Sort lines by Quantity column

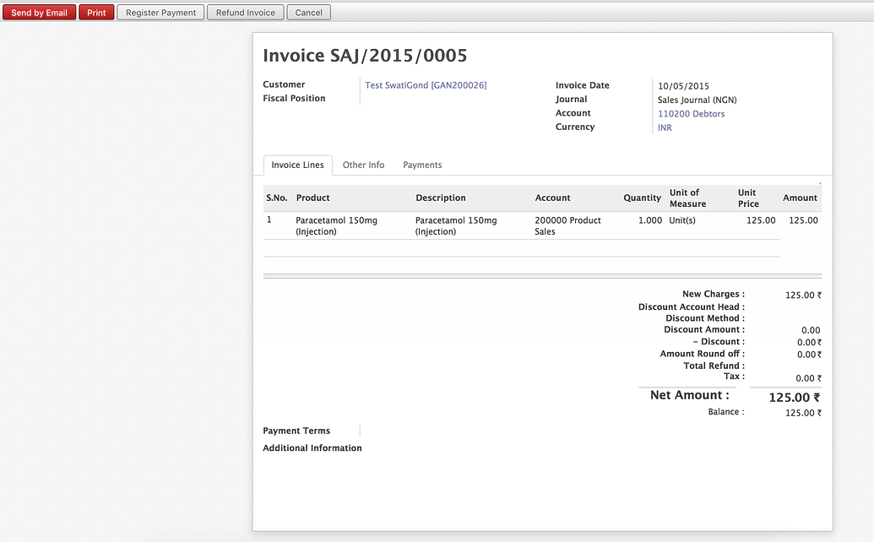click(642, 198)
